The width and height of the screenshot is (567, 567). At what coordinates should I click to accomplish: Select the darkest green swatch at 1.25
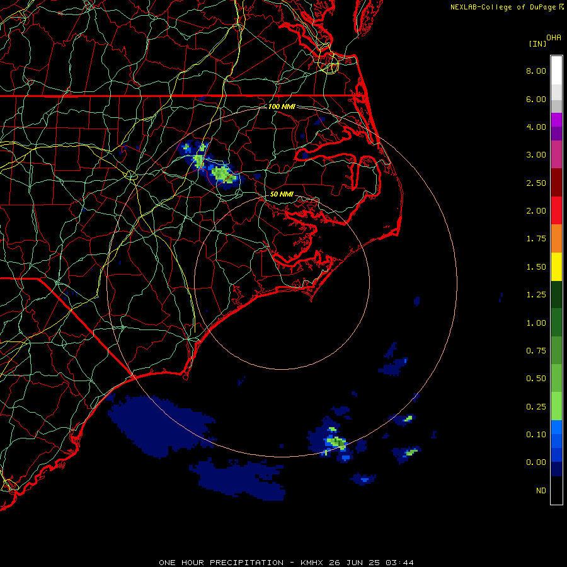pos(556,295)
